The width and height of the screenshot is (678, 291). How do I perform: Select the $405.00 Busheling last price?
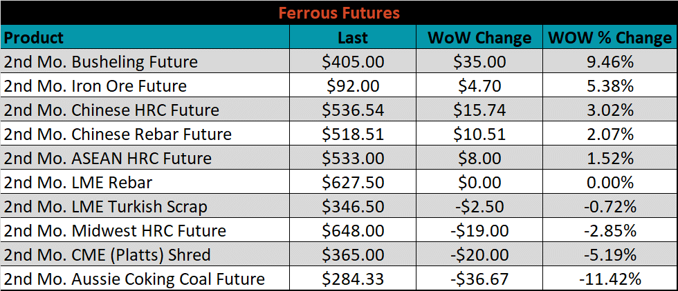[x=353, y=61]
